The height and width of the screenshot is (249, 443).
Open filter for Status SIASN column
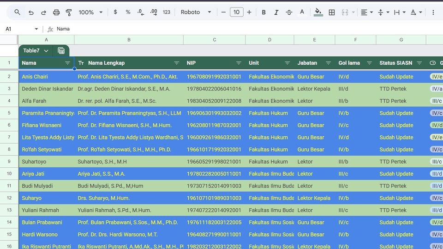coord(419,63)
